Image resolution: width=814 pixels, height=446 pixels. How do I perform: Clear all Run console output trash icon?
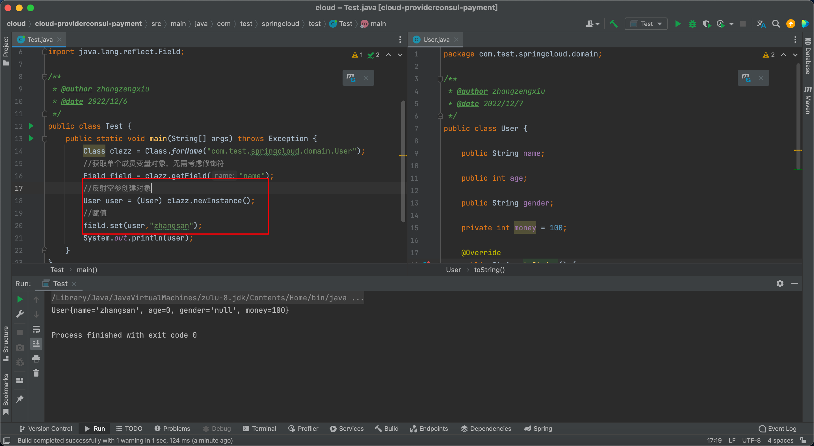[36, 373]
